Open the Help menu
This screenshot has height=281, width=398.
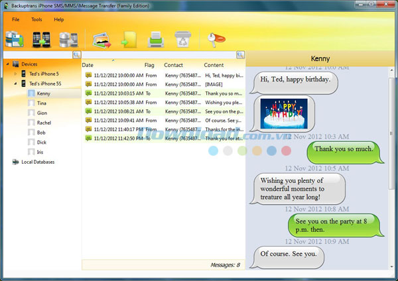pyautogui.click(x=59, y=19)
